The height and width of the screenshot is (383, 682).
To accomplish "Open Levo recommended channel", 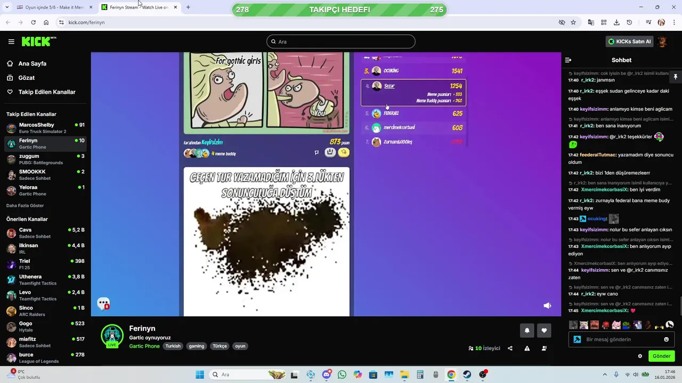I will point(45,295).
